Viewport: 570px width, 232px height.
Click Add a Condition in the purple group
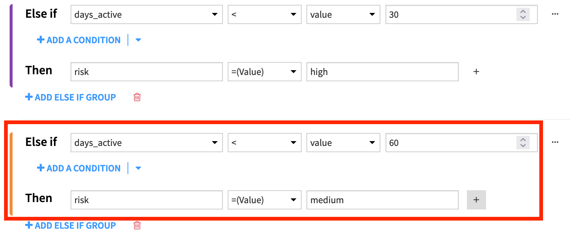(79, 40)
